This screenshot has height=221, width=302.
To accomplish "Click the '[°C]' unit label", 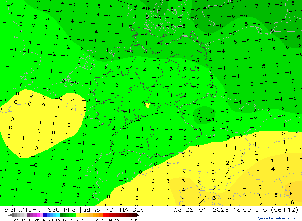I will 110,210.
